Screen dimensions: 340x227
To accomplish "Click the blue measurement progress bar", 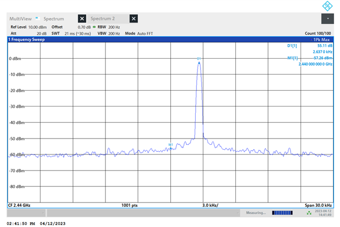I will click(283, 213).
